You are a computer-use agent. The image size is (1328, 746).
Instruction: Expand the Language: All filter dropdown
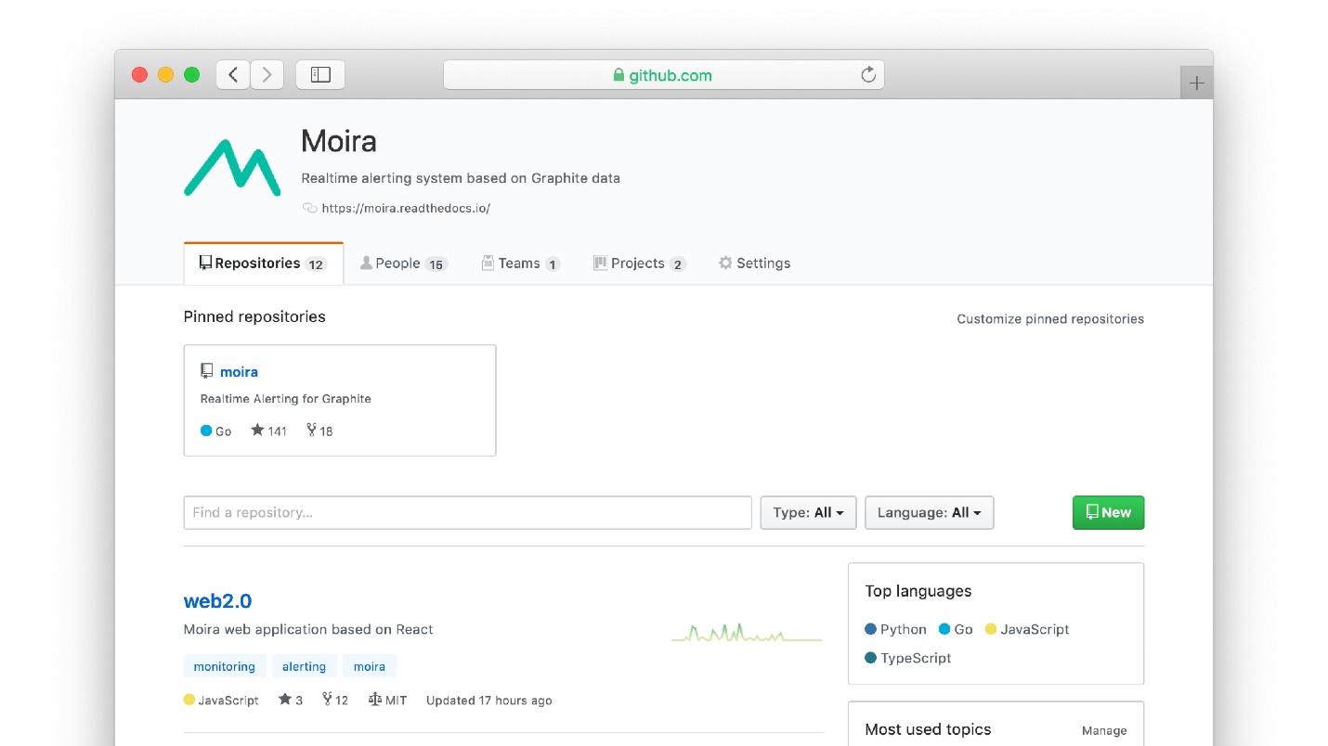pos(929,512)
